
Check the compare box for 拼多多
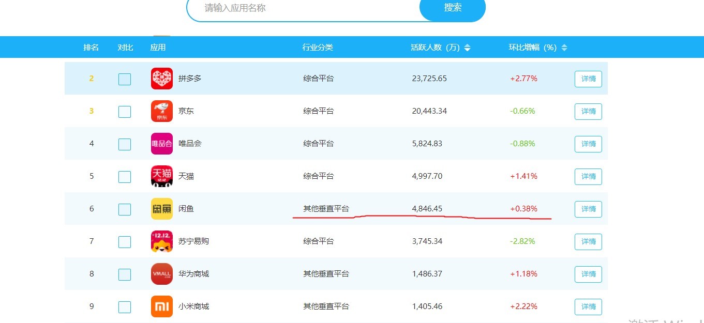[125, 79]
